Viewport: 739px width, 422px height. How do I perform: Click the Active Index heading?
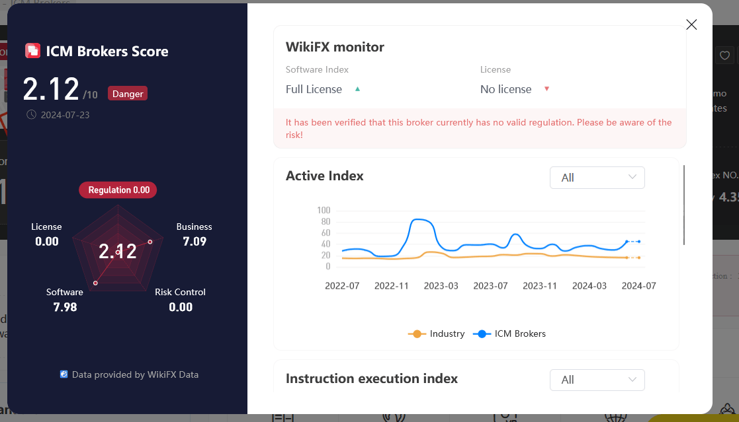pyautogui.click(x=325, y=176)
